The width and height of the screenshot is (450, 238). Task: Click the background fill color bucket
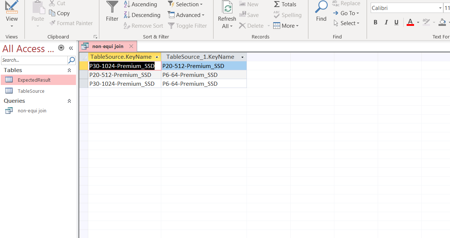442,23
